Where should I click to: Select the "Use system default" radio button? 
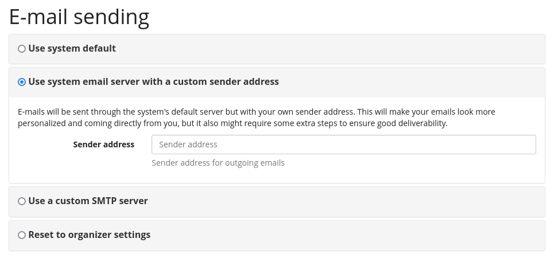pyautogui.click(x=22, y=49)
